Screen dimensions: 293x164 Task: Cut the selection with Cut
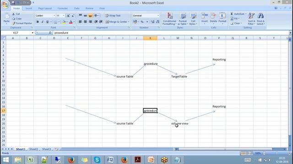pos(16,14)
